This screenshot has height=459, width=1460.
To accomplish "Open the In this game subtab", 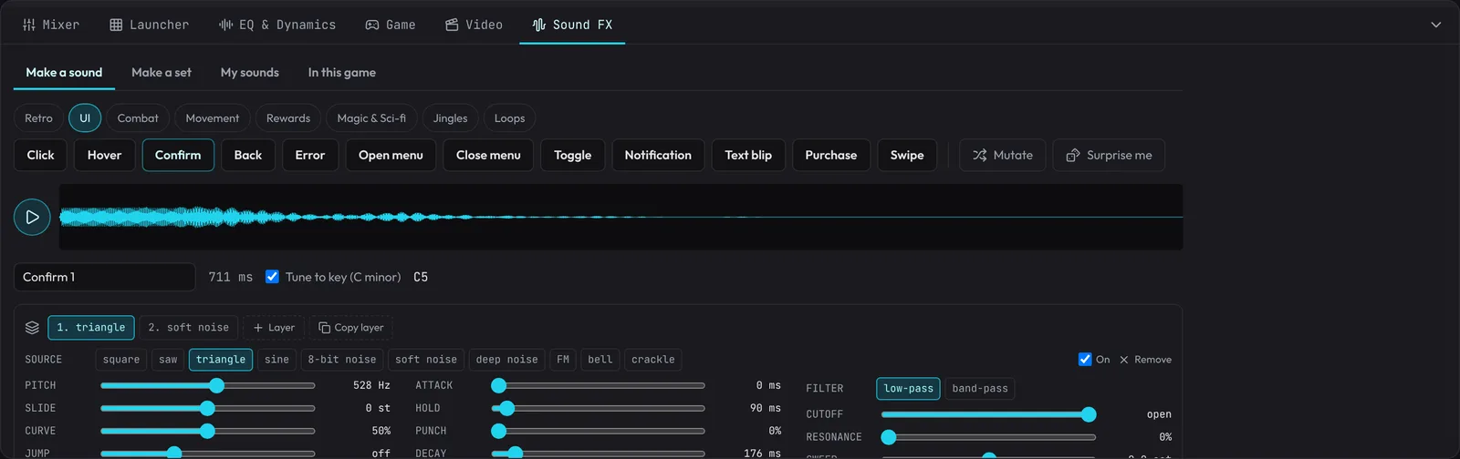I will point(342,73).
